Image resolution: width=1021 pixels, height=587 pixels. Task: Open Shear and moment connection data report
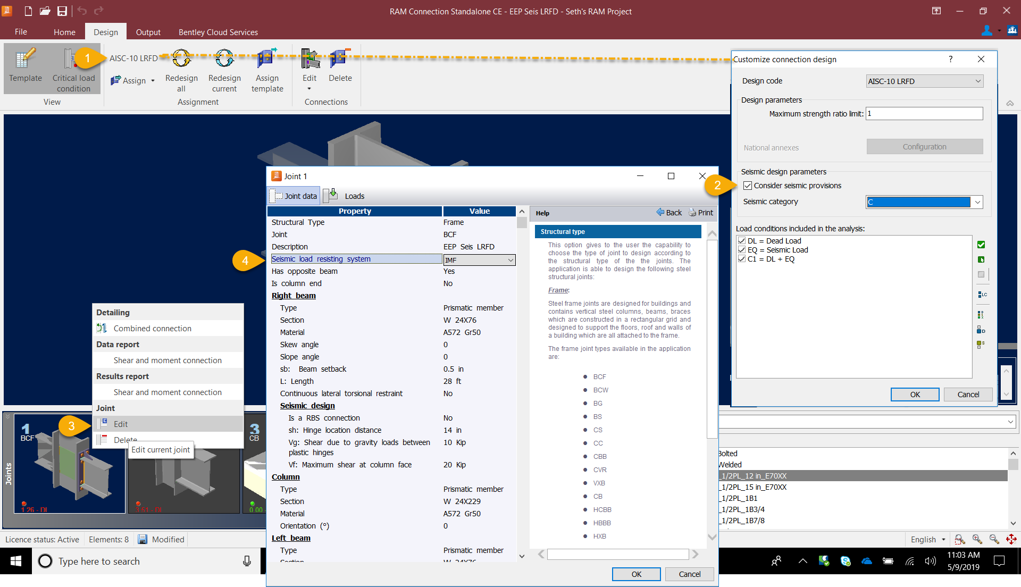pos(168,360)
